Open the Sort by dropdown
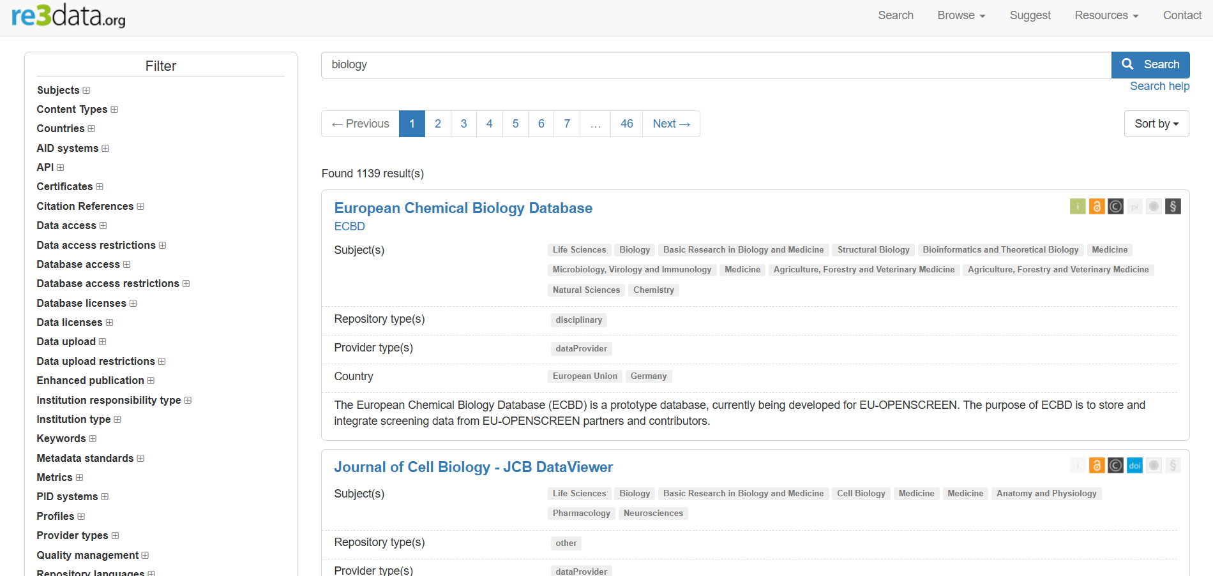This screenshot has height=576, width=1213. [x=1156, y=124]
